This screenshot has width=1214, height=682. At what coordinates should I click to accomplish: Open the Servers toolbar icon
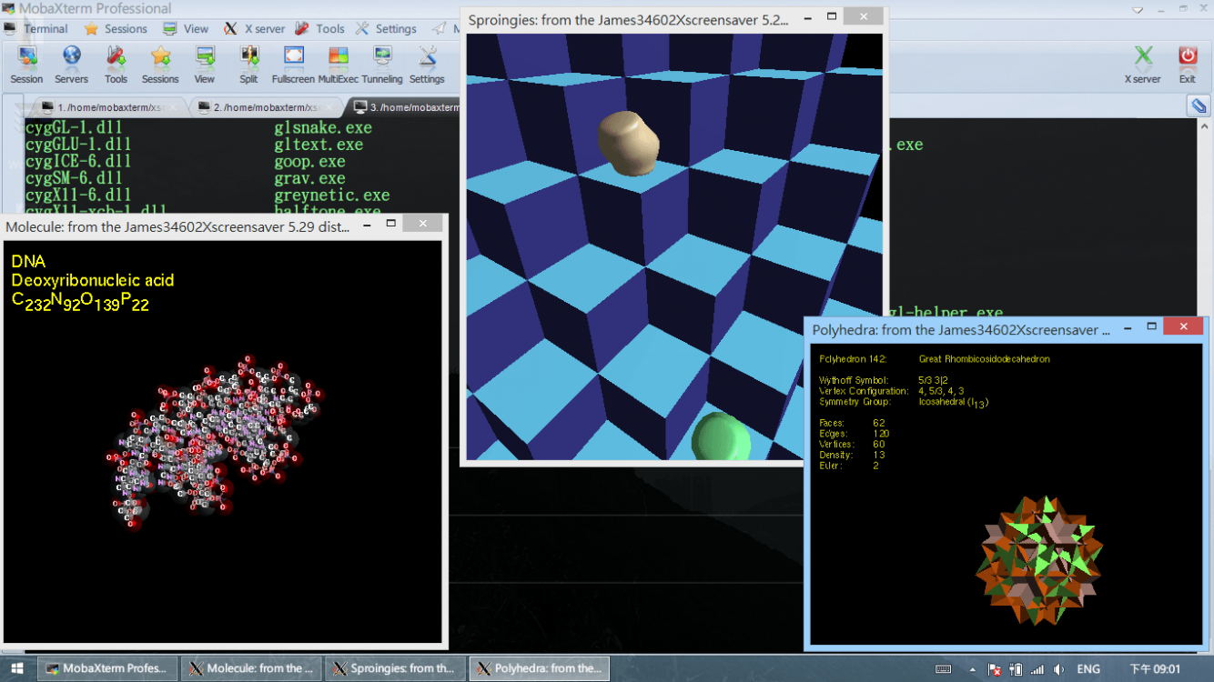click(71, 65)
